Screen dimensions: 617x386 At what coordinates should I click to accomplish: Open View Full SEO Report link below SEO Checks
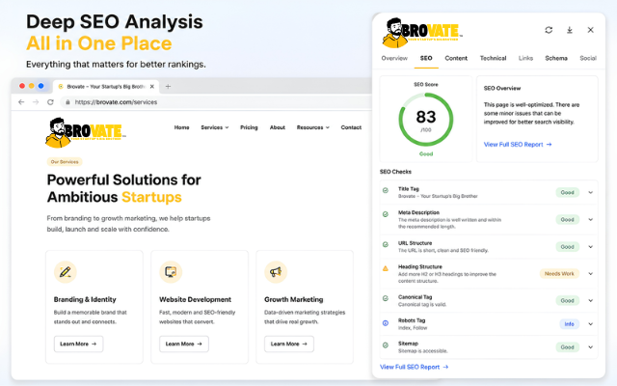[x=414, y=367]
